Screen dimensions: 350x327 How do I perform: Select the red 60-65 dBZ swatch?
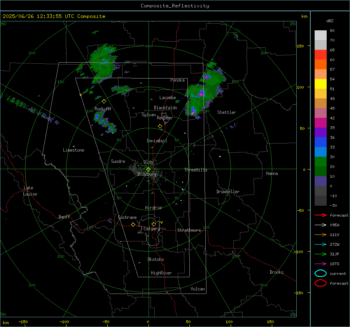pyautogui.click(x=320, y=55)
